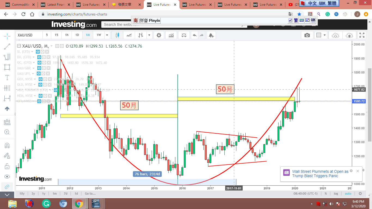Open the Wall Street Plummets news link
The height and width of the screenshot is (209, 372).
[x=320, y=174]
